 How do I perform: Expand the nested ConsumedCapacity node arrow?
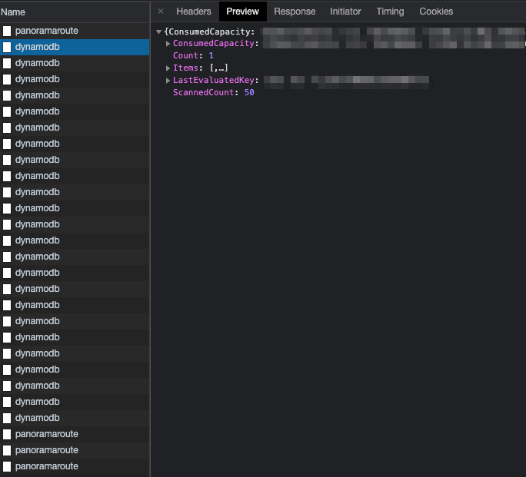click(x=168, y=44)
